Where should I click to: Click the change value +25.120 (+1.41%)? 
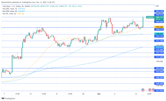pyautogui.click(x=75, y=6)
